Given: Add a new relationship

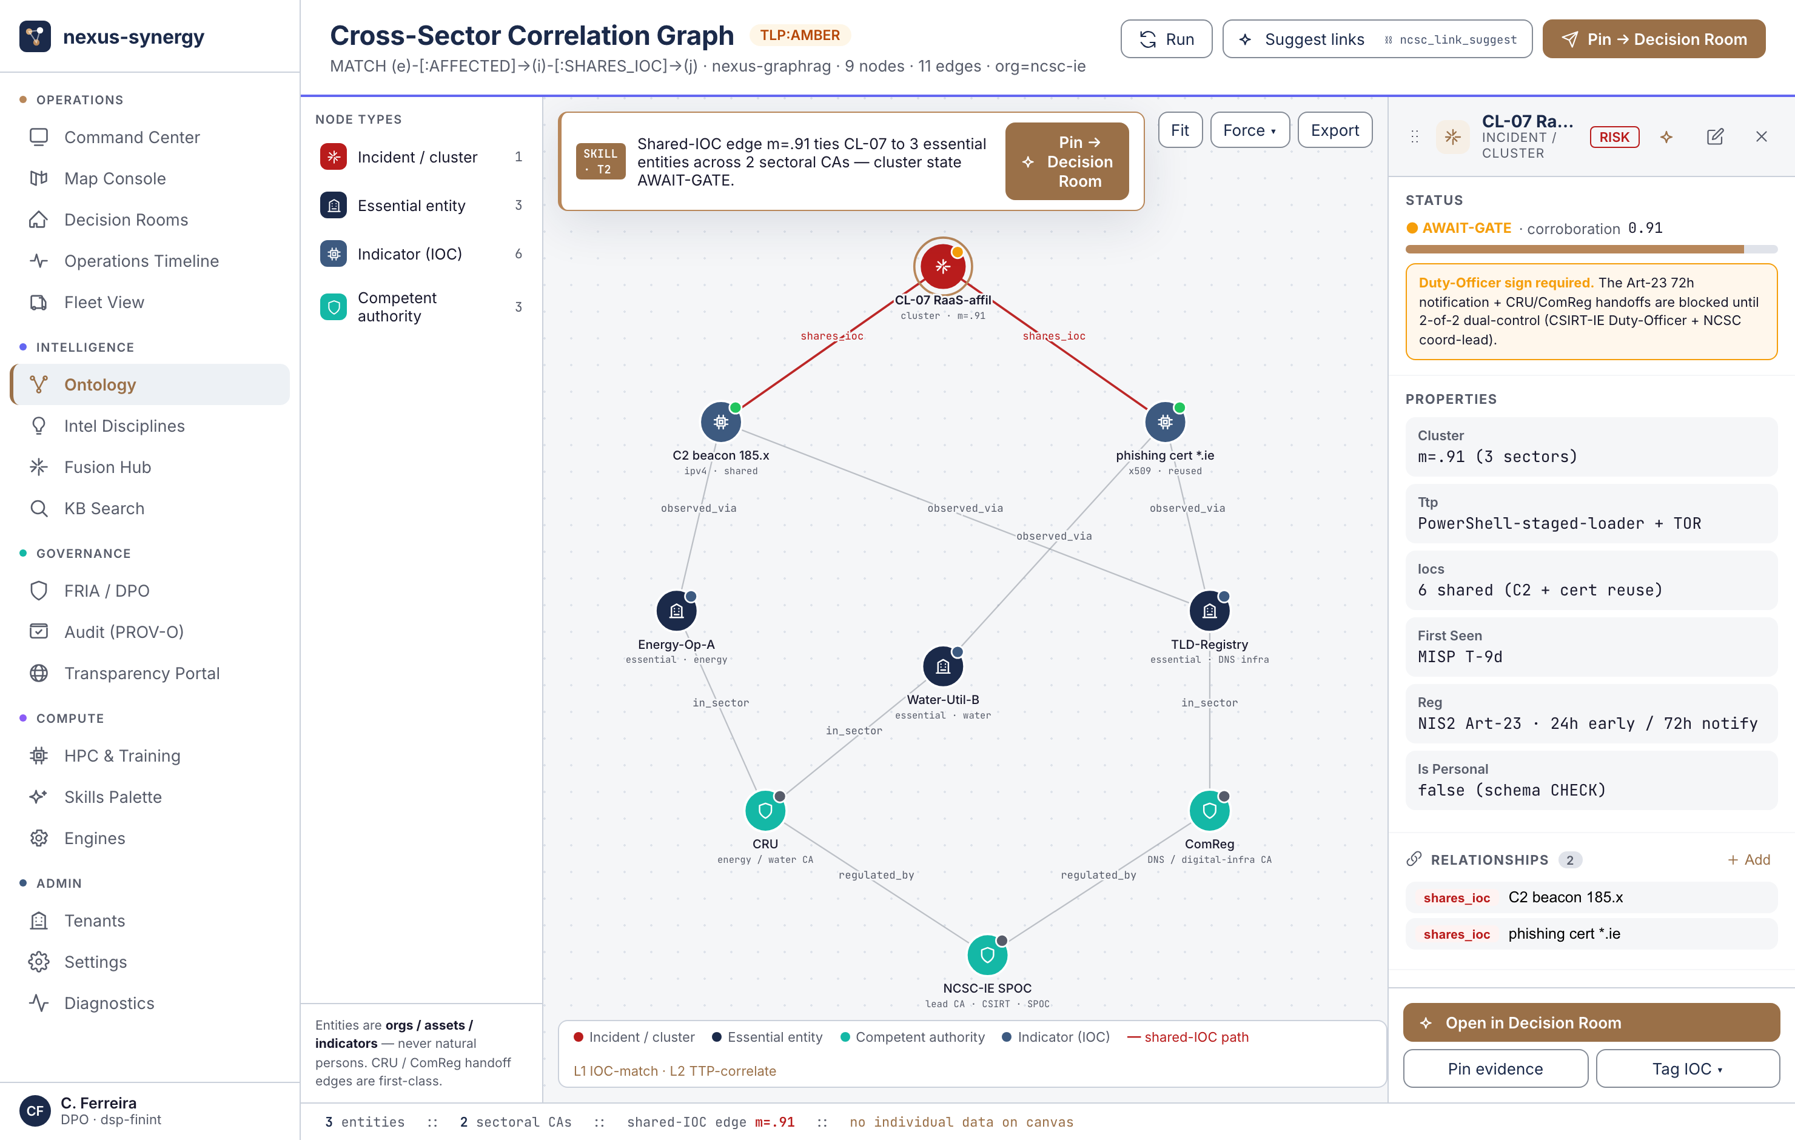Looking at the screenshot, I should click(x=1749, y=860).
